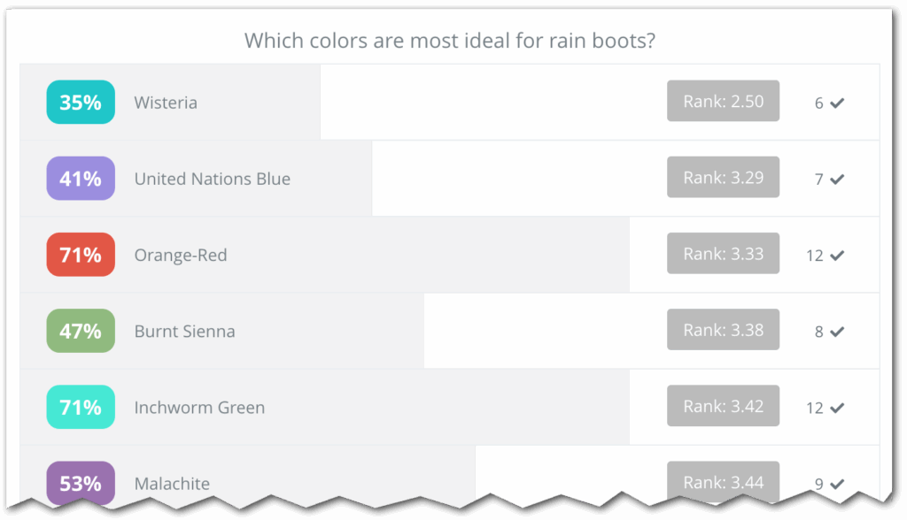The image size is (907, 520).
Task: Select the Inchworm Green option label
Action: 199,408
